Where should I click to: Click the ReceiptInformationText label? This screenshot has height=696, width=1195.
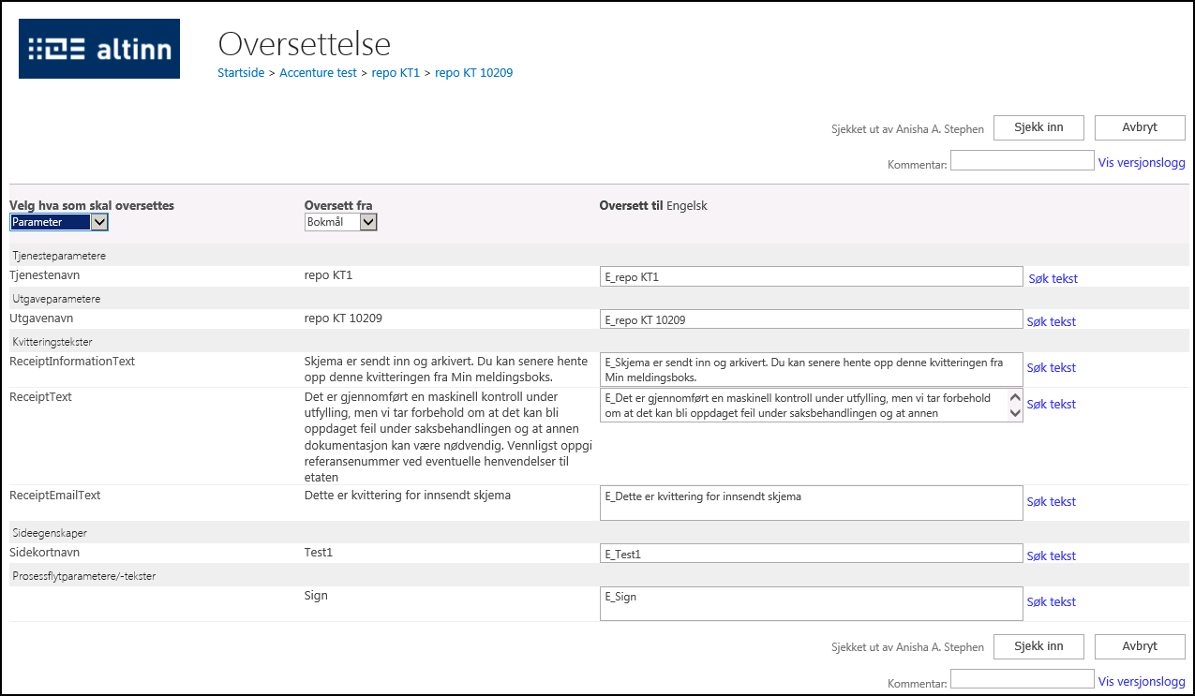(x=72, y=362)
